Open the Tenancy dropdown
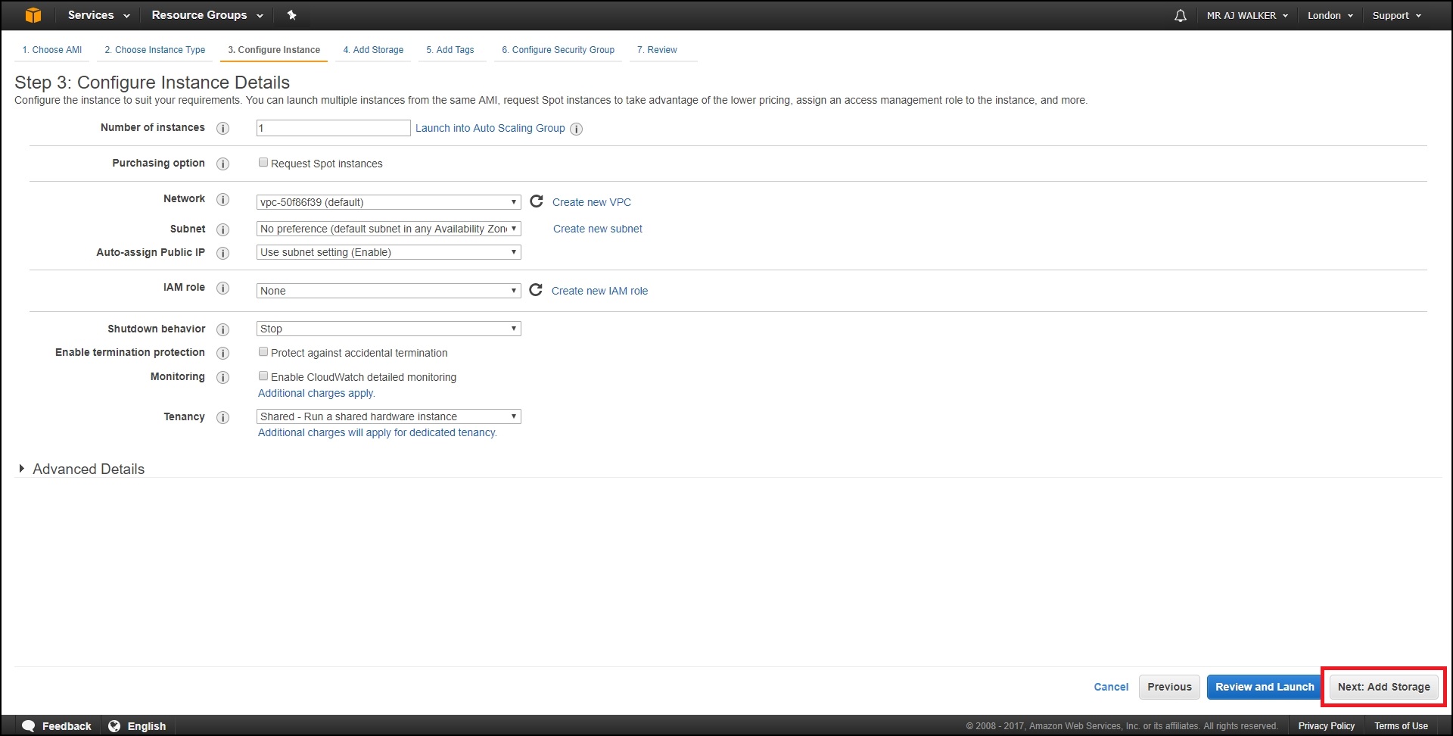Image resolution: width=1453 pixels, height=736 pixels. [x=389, y=416]
